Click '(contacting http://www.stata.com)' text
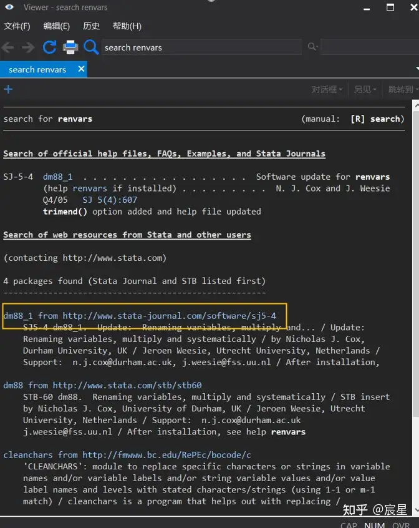 point(85,258)
